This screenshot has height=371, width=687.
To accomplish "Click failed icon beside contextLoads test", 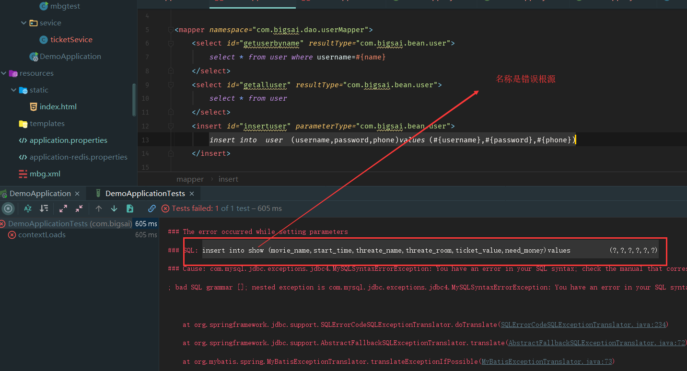I will (x=12, y=235).
